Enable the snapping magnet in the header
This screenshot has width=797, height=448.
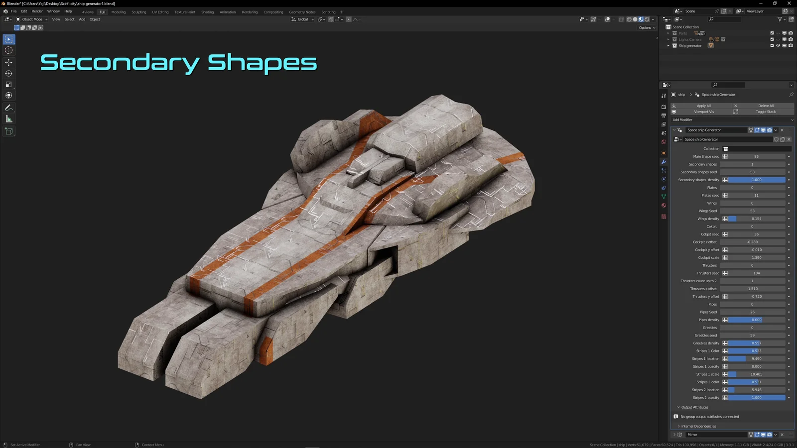coord(330,19)
